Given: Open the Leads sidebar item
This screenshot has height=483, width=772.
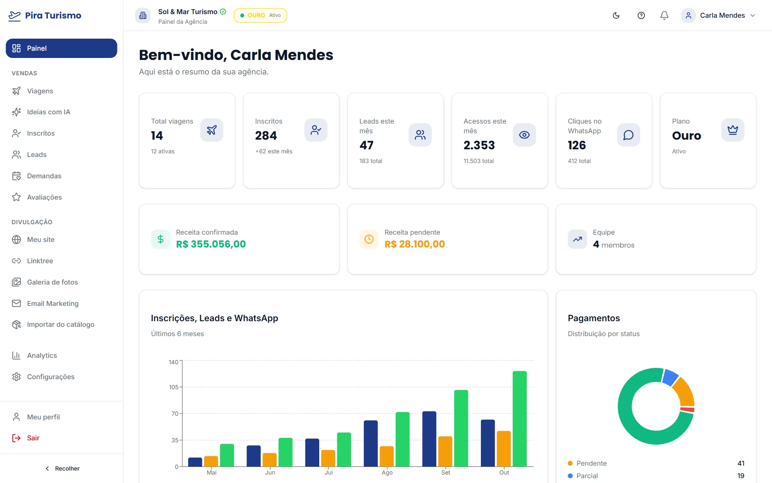Looking at the screenshot, I should pos(62,155).
